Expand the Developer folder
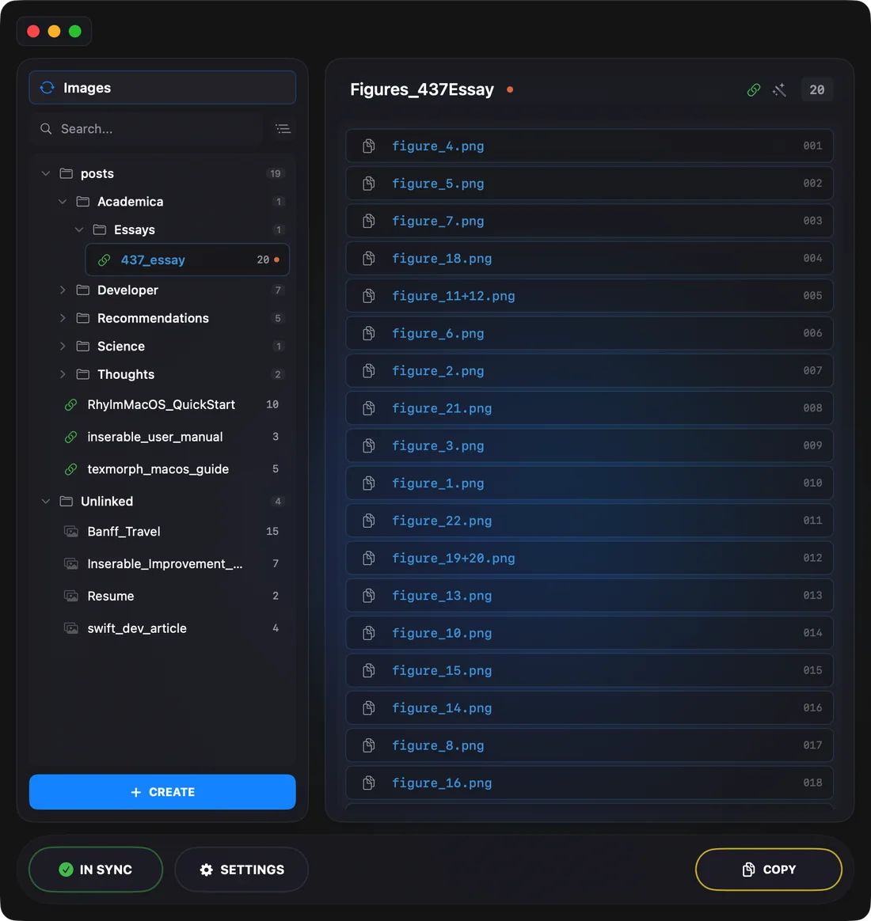The width and height of the screenshot is (871, 921). pyautogui.click(x=63, y=290)
